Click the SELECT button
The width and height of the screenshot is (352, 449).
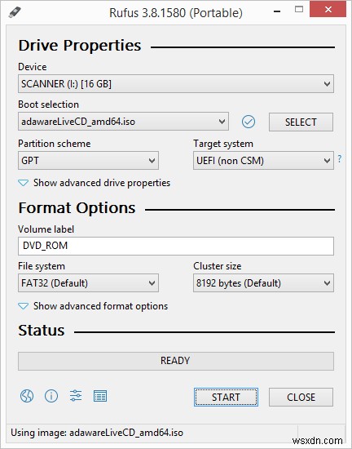point(301,122)
